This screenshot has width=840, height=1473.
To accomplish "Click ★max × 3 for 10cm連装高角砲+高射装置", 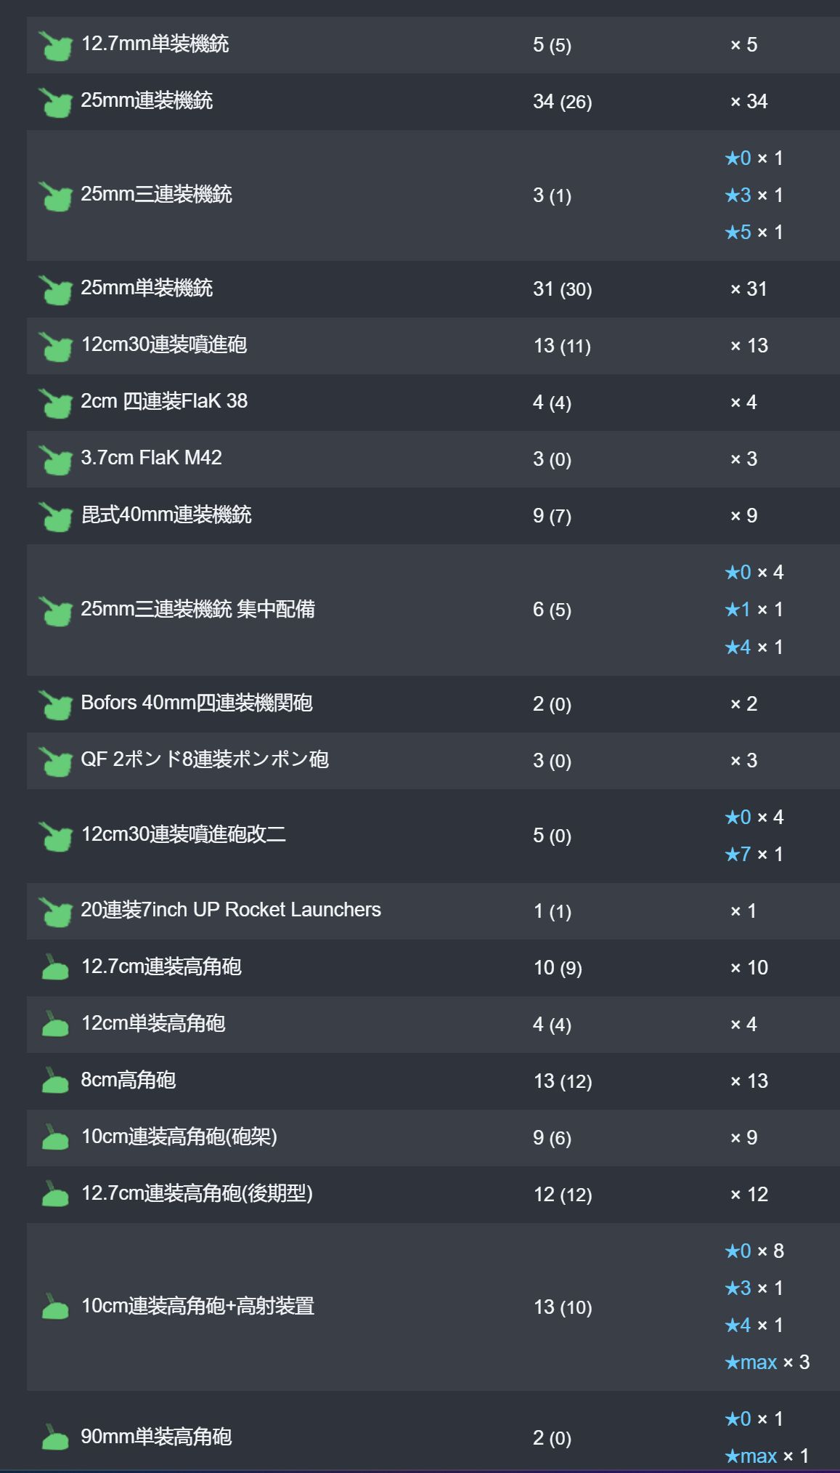I will click(767, 1363).
